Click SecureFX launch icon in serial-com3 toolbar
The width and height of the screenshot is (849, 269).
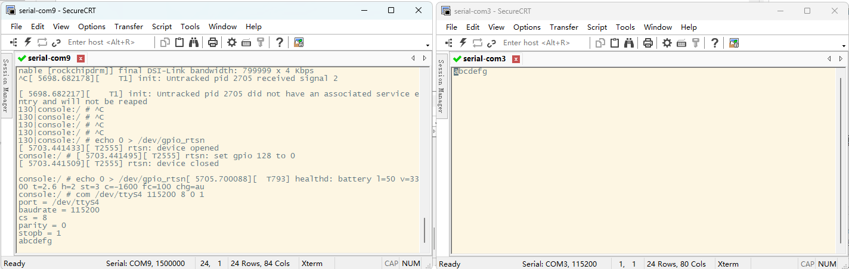tap(735, 42)
